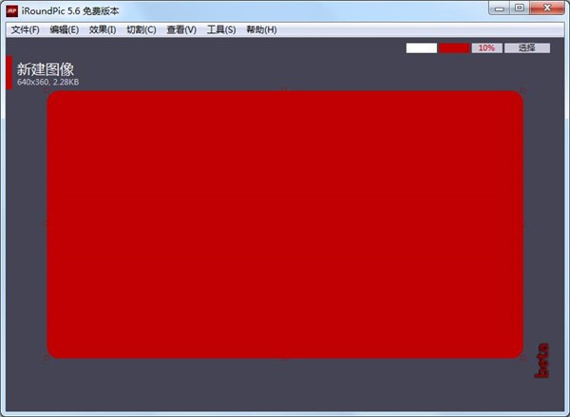Pick the white color swatch

pos(421,48)
